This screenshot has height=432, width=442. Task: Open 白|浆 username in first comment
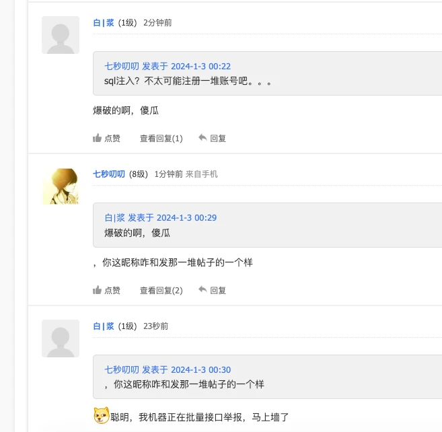(104, 23)
